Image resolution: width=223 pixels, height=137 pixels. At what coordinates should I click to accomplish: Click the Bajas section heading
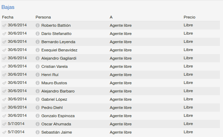8,7
